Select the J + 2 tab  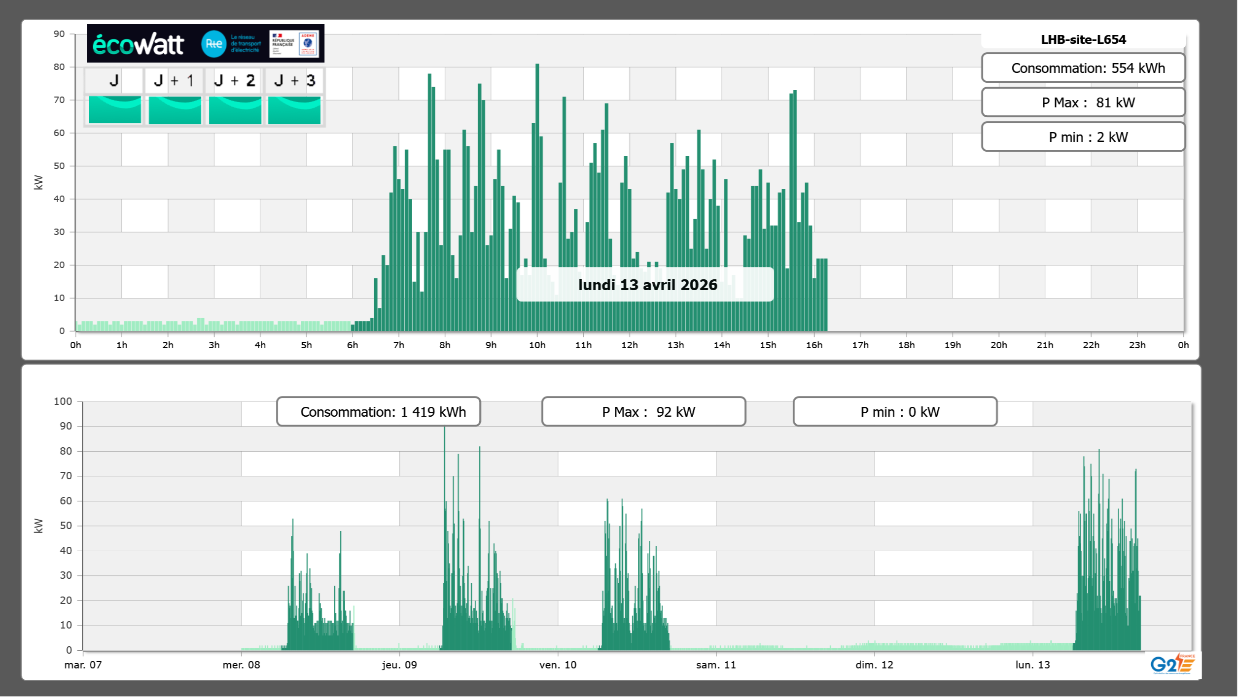tap(235, 80)
